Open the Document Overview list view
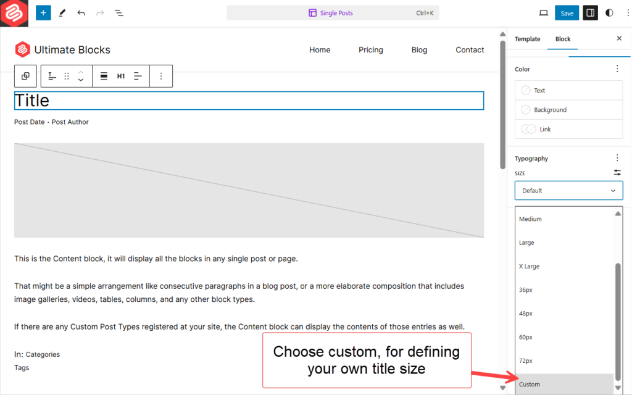632x395 pixels. tap(119, 12)
